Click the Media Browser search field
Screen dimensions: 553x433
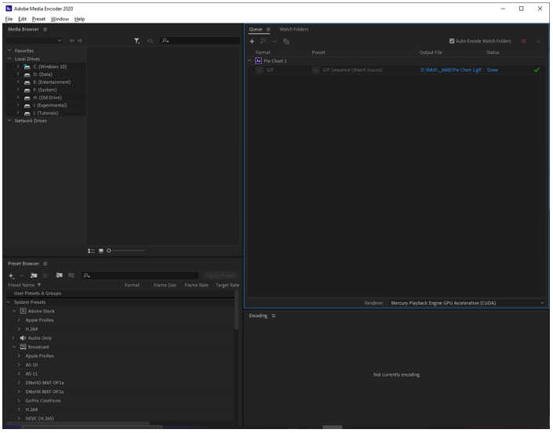click(x=199, y=41)
